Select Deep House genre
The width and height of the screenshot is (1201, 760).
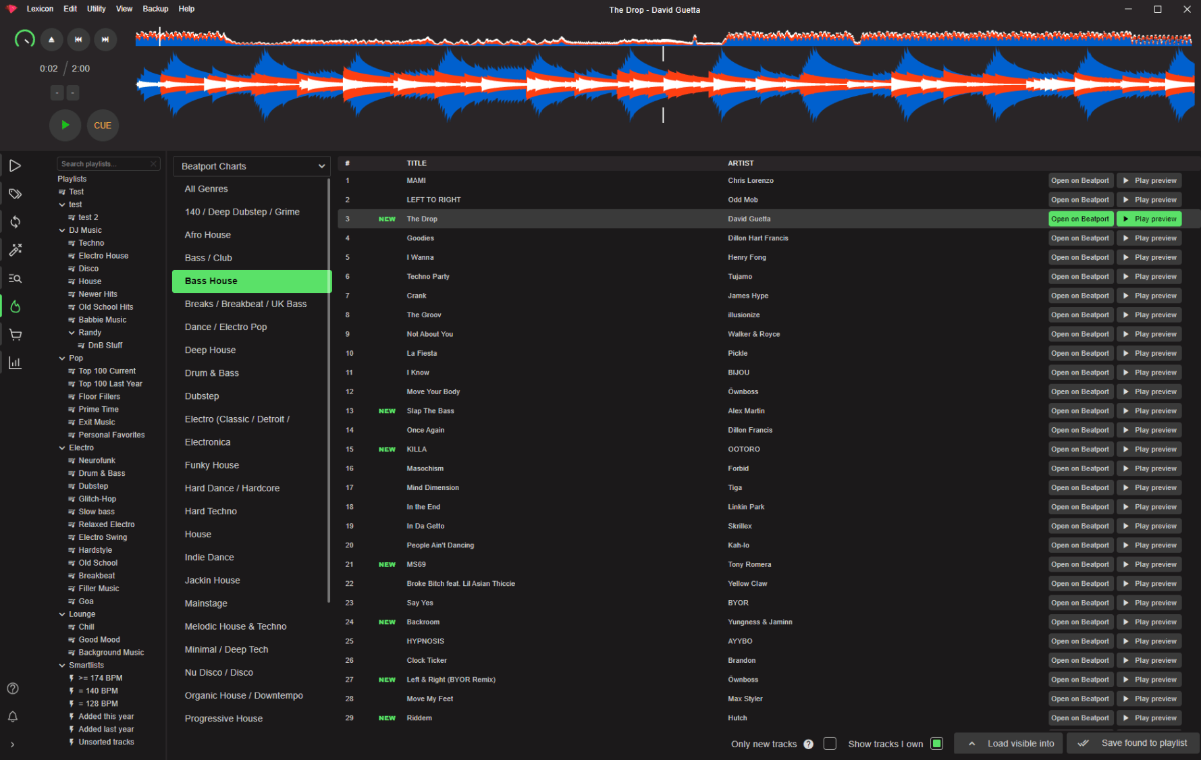[251, 350]
